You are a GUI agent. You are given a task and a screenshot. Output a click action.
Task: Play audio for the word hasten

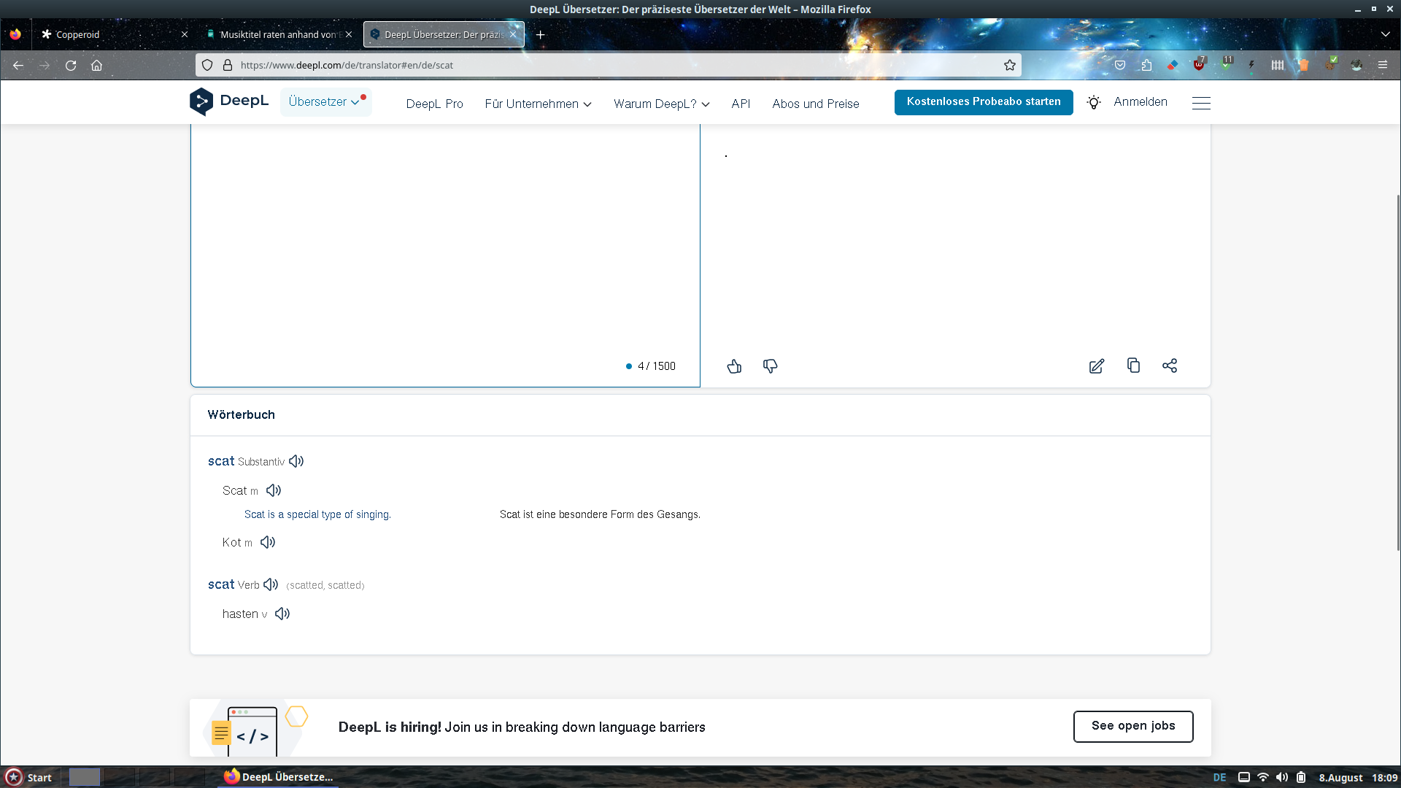(x=282, y=614)
